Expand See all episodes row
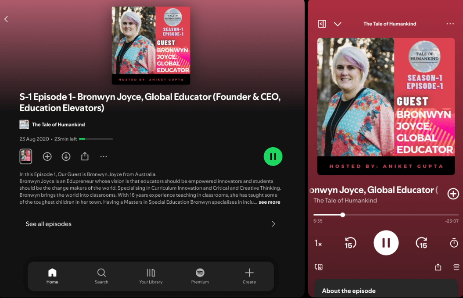Screen dimensions: 463x298 (149, 224)
